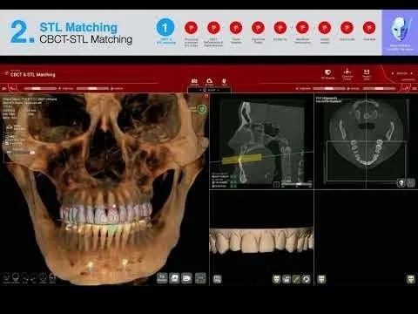Select the sixth head orientation icon under the skull
The height and width of the screenshot is (314, 418).
pyautogui.click(x=52, y=277)
